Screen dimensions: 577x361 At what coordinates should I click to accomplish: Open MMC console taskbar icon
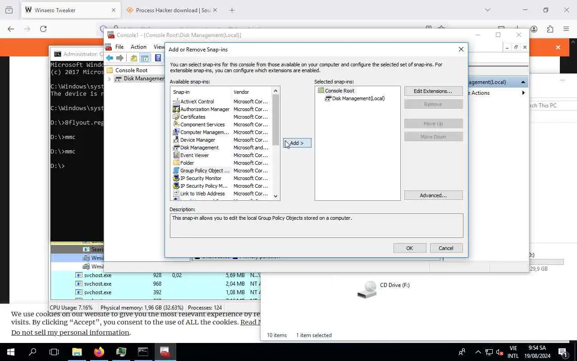click(165, 352)
